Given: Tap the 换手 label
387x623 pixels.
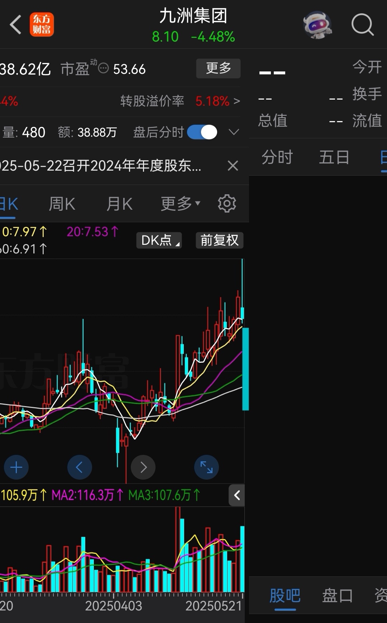Looking at the screenshot, I should click(367, 94).
